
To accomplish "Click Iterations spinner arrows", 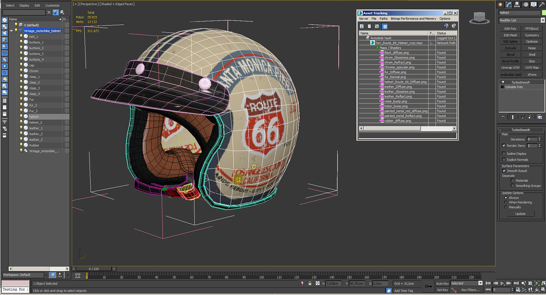I will tap(540, 139).
